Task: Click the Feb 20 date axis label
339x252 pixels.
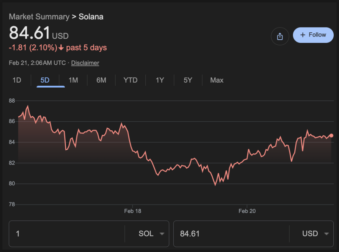Action: pyautogui.click(x=247, y=211)
